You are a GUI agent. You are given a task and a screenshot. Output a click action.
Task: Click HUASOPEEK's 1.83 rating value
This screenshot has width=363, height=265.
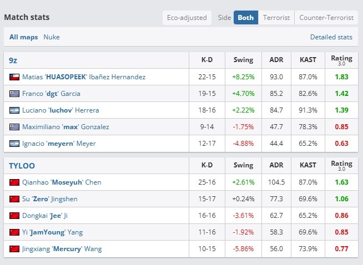(x=342, y=77)
